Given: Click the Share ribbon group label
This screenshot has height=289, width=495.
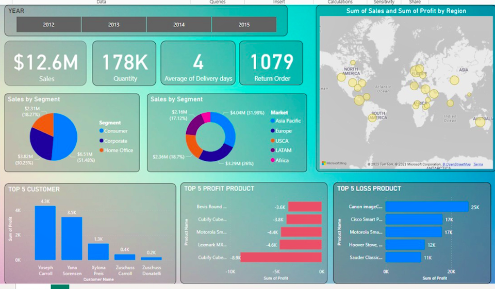Looking at the screenshot, I should (x=415, y=2).
